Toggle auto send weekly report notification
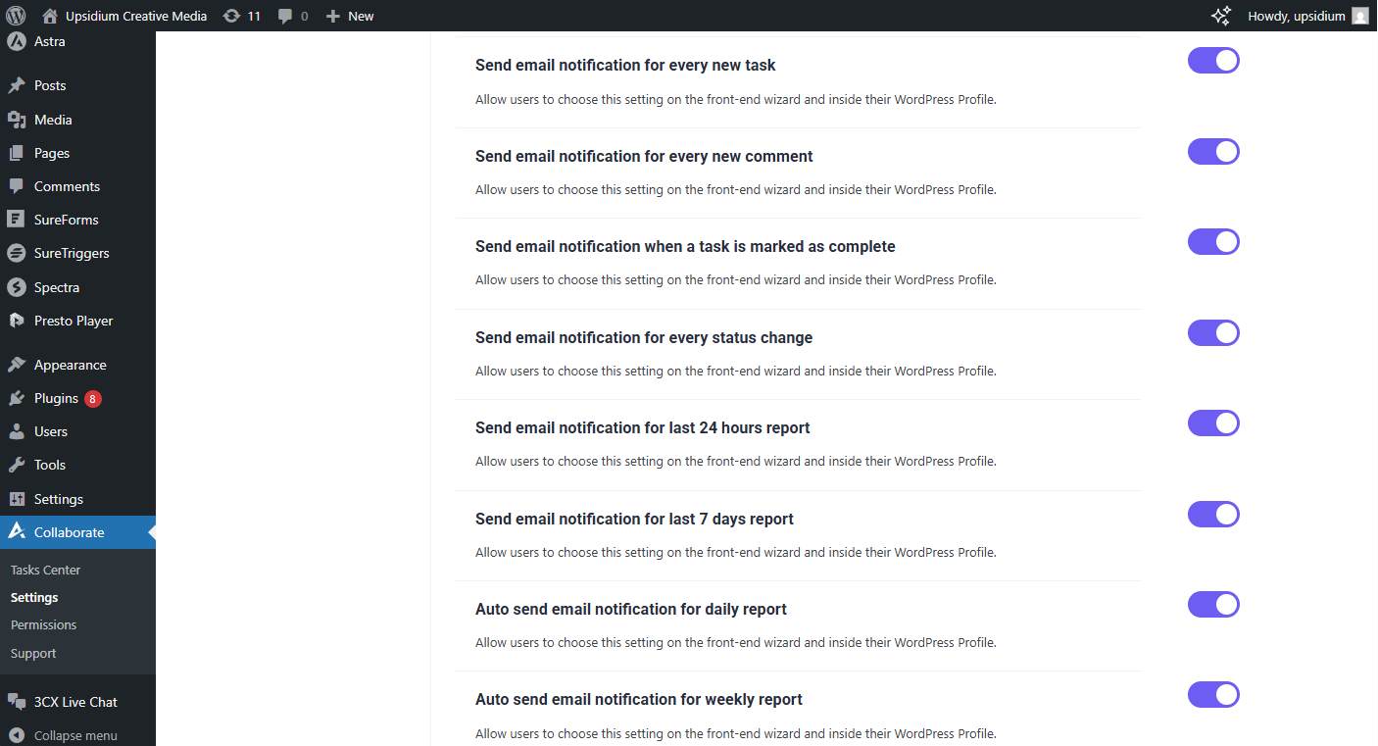The height and width of the screenshot is (746, 1378). point(1213,695)
